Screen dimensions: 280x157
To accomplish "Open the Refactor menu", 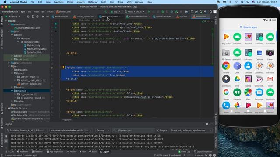I will [x=93, y=2].
